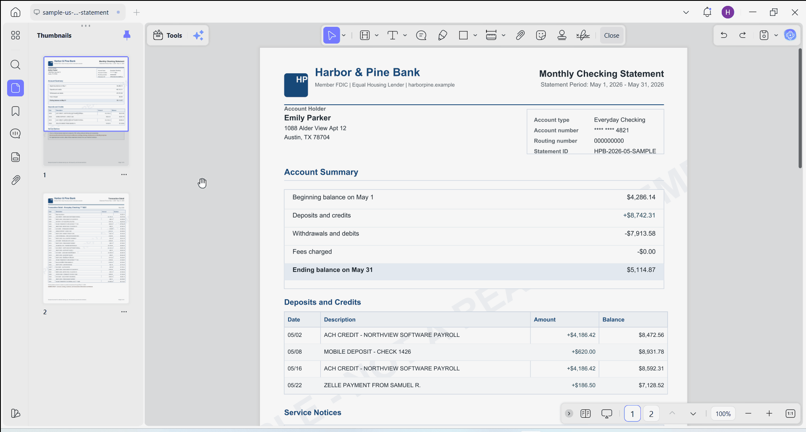The height and width of the screenshot is (432, 806).
Task: Click the document vertical scrollbar
Action: [x=800, y=108]
